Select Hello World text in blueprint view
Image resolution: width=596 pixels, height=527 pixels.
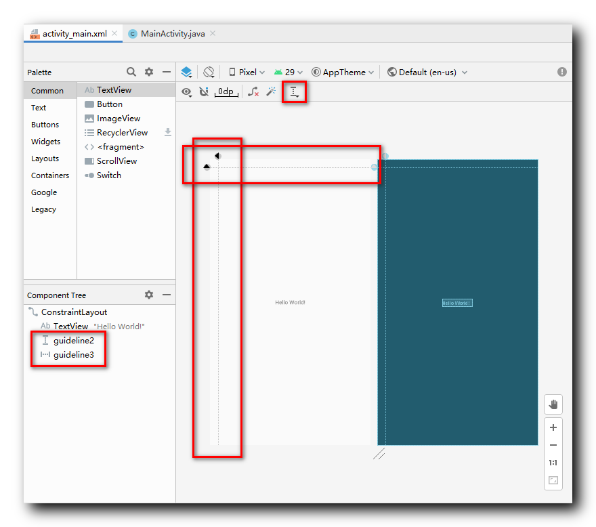click(457, 303)
